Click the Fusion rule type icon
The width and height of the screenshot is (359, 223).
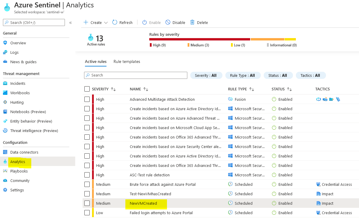pos(230,99)
